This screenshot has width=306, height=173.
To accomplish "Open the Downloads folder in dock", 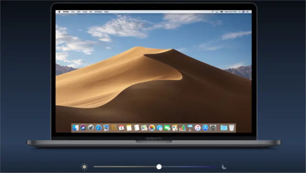I will coord(224,128).
